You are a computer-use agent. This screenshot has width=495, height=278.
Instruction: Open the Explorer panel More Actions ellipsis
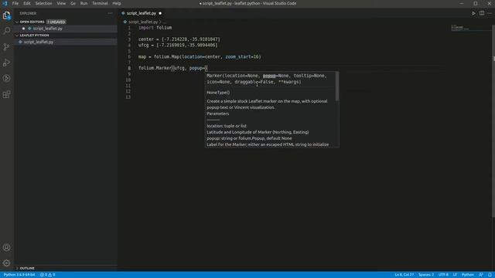(x=110, y=13)
